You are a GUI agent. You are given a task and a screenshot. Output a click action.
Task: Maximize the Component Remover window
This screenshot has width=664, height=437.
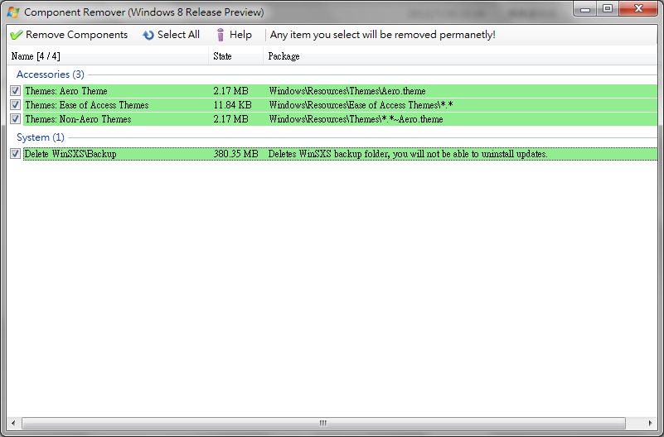pos(608,8)
